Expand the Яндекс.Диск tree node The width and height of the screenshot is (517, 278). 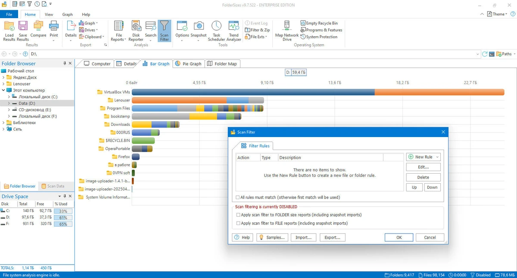coord(3,78)
